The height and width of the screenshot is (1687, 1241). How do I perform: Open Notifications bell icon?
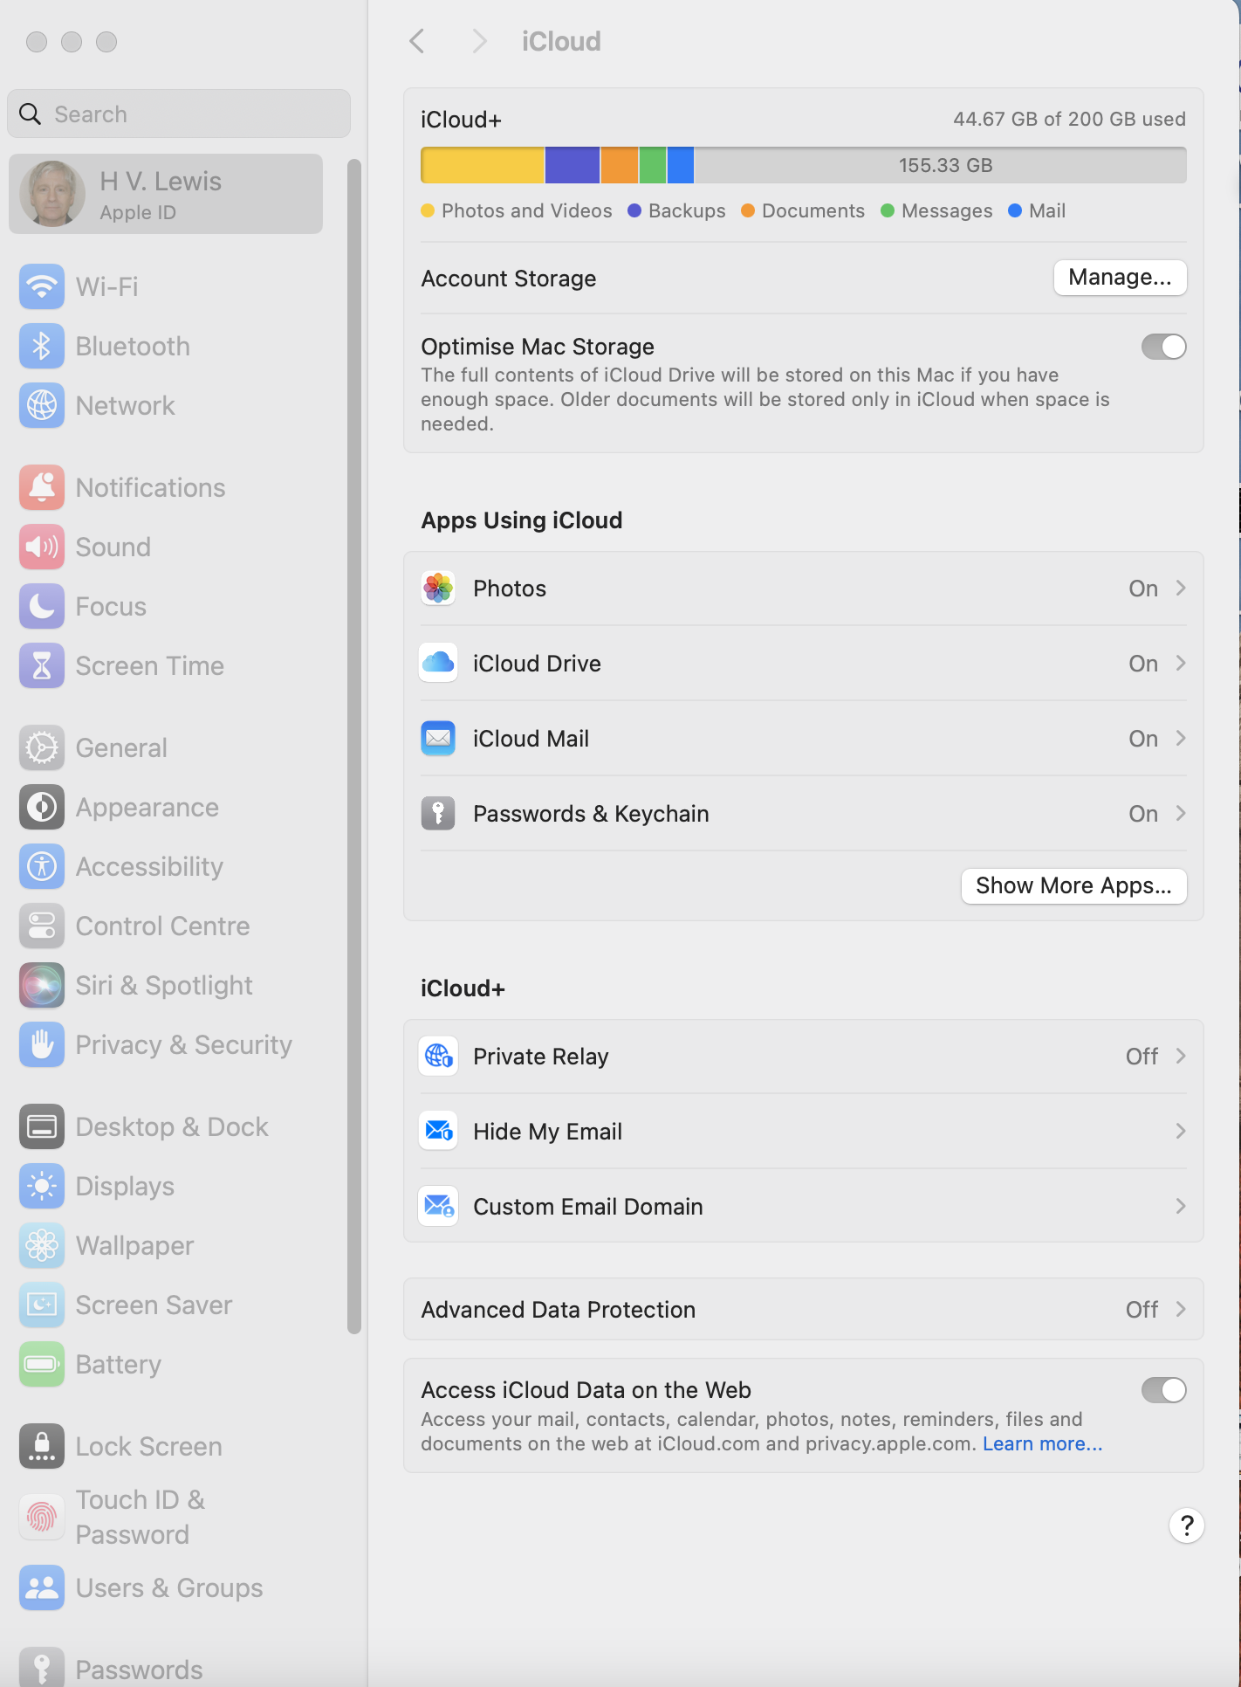click(42, 487)
